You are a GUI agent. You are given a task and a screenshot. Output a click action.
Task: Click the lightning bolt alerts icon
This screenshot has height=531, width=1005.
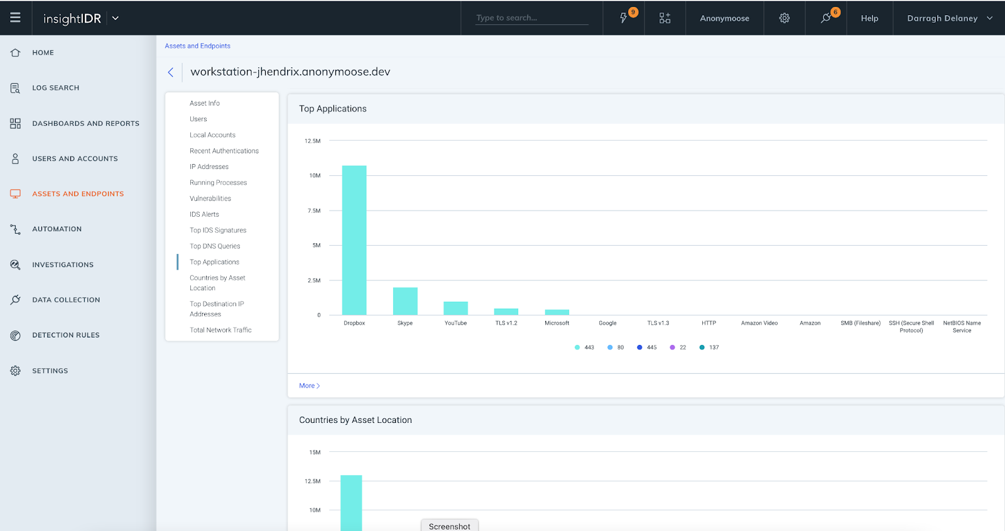coord(624,18)
